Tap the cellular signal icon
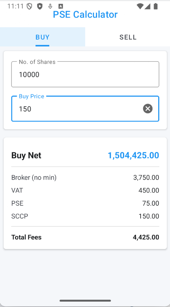170x307 pixels. 147,6
